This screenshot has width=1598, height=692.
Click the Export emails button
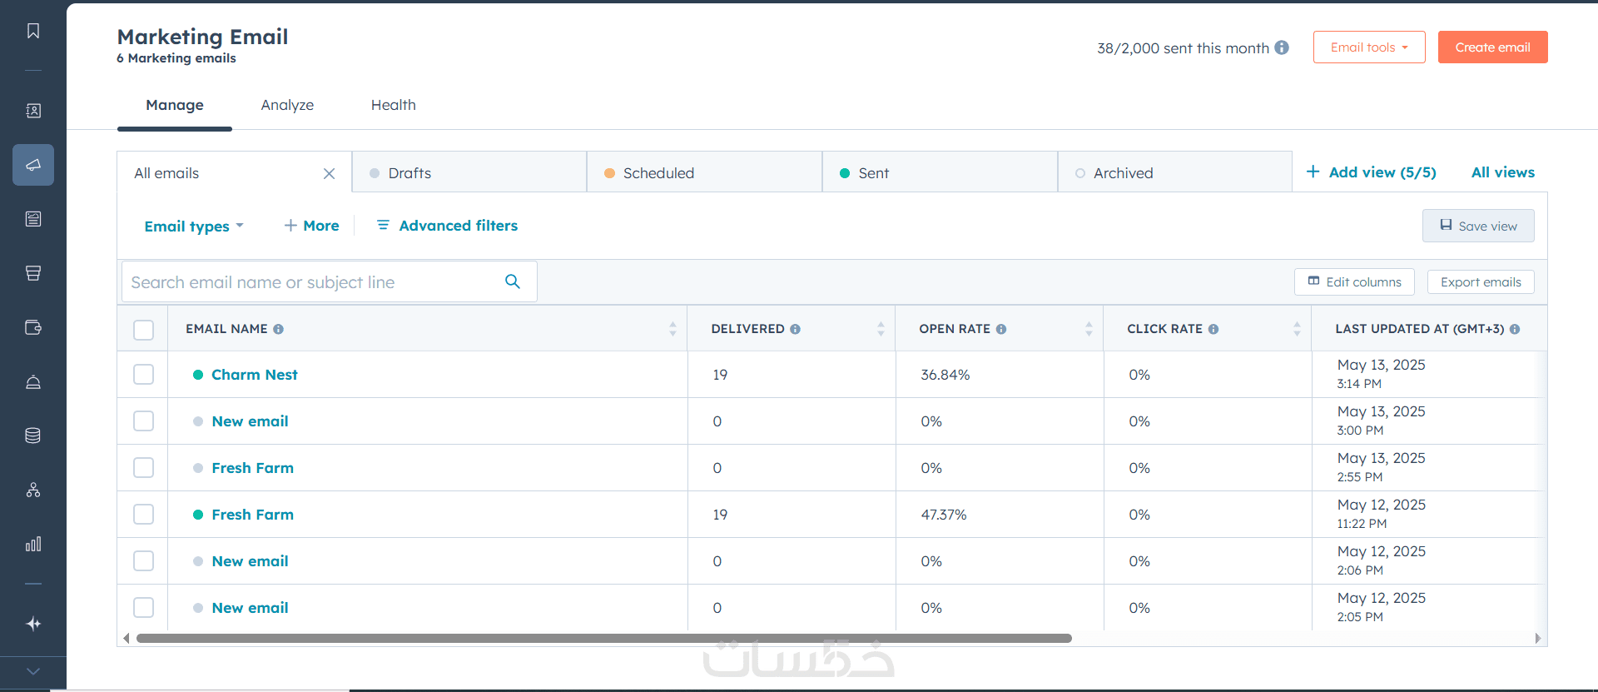[x=1481, y=281]
